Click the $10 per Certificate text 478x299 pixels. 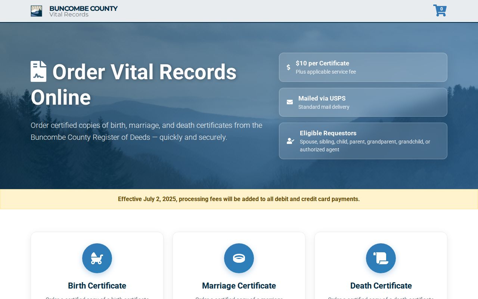pyautogui.click(x=322, y=63)
